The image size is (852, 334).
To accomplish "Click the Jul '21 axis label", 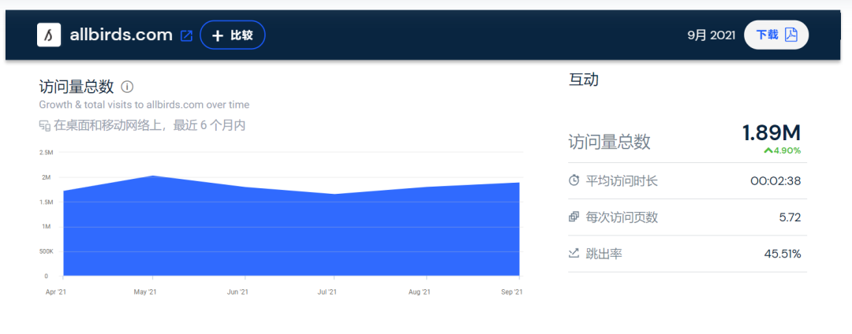I will (x=327, y=291).
